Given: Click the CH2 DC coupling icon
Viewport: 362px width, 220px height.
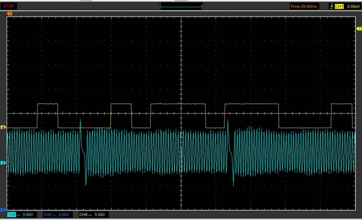Looking at the screenshot, I should point(18,215).
